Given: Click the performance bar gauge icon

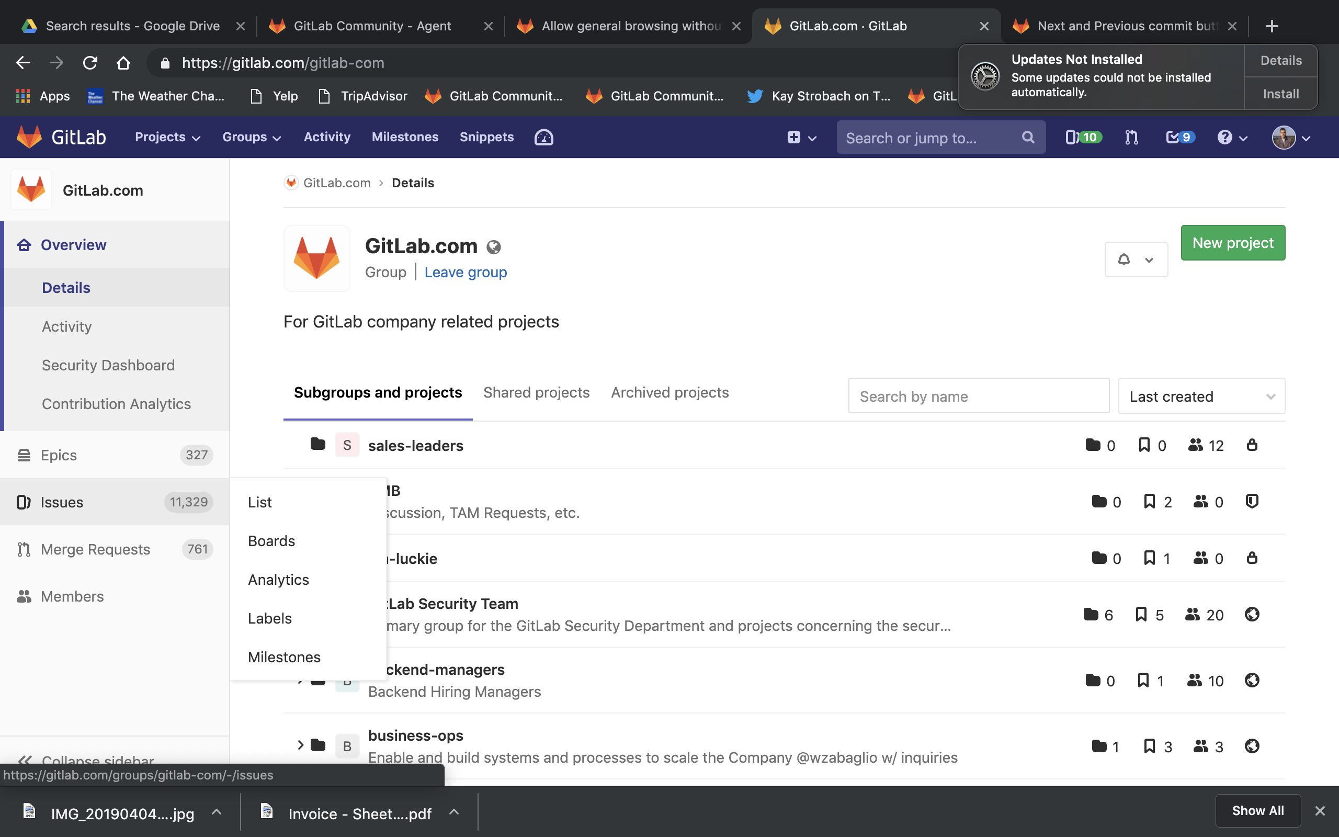Looking at the screenshot, I should click(543, 137).
